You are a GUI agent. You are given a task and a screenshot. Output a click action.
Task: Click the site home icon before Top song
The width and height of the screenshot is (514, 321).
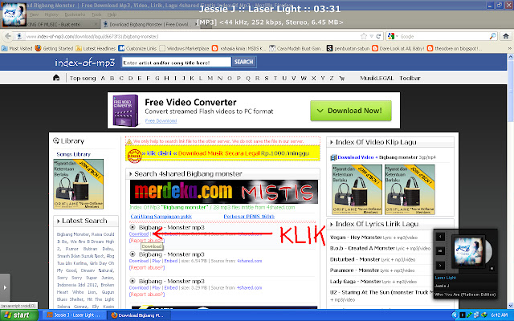[x=56, y=78]
